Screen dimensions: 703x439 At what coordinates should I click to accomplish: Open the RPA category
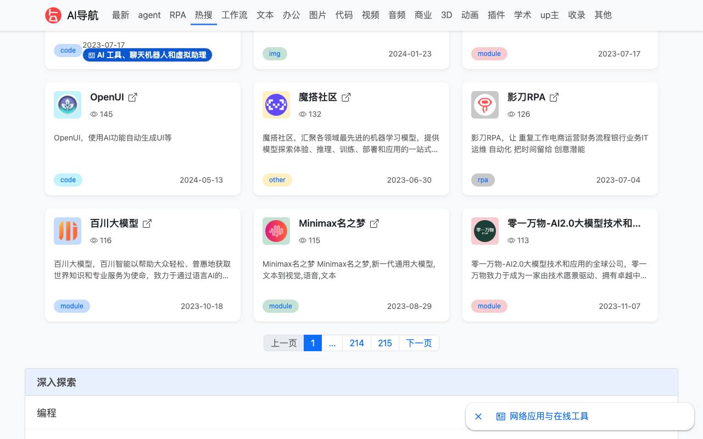point(178,15)
